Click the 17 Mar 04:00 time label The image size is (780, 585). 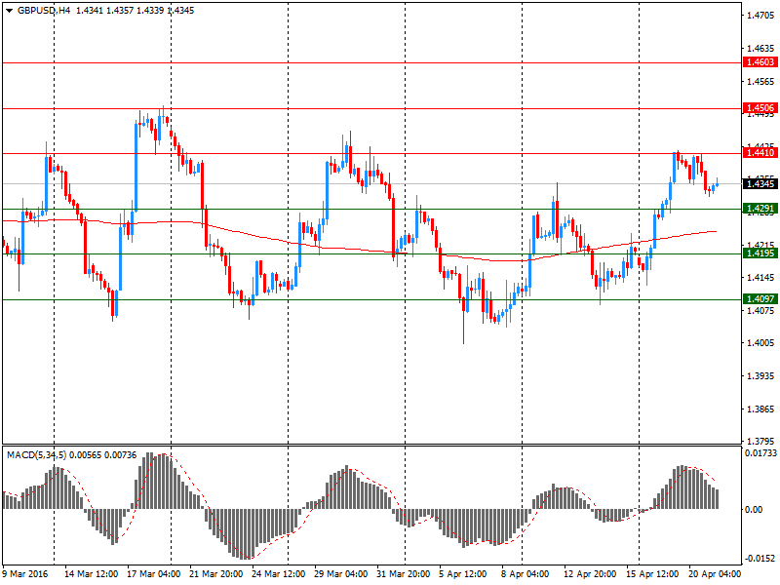tap(154, 574)
